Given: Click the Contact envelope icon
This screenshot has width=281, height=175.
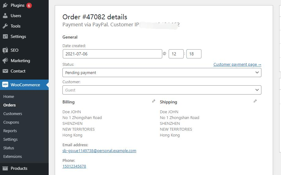Looking at the screenshot, I should (x=5, y=71).
